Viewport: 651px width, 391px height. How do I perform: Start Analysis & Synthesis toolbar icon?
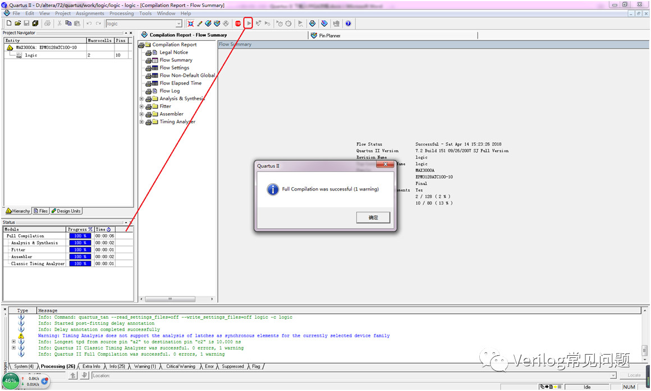[x=258, y=24]
